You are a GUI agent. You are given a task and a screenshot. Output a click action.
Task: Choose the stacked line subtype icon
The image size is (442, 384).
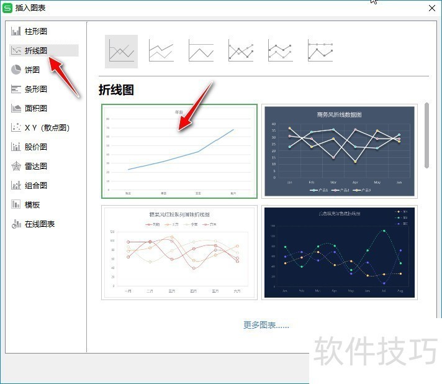point(161,52)
